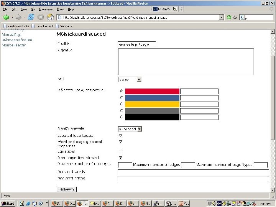
Task: Click the Maximum number of concepts field
Action: pos(125,165)
